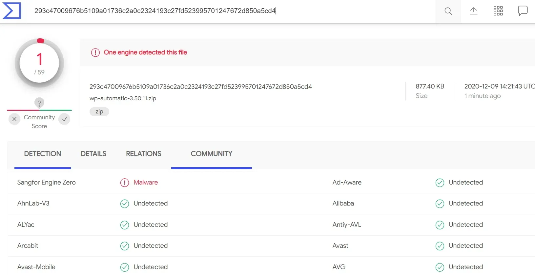Open the comments speech bubble icon
Viewport: 535px width, 275px height.
click(523, 11)
